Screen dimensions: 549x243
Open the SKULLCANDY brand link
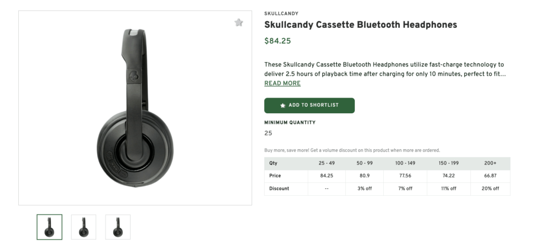[281, 13]
